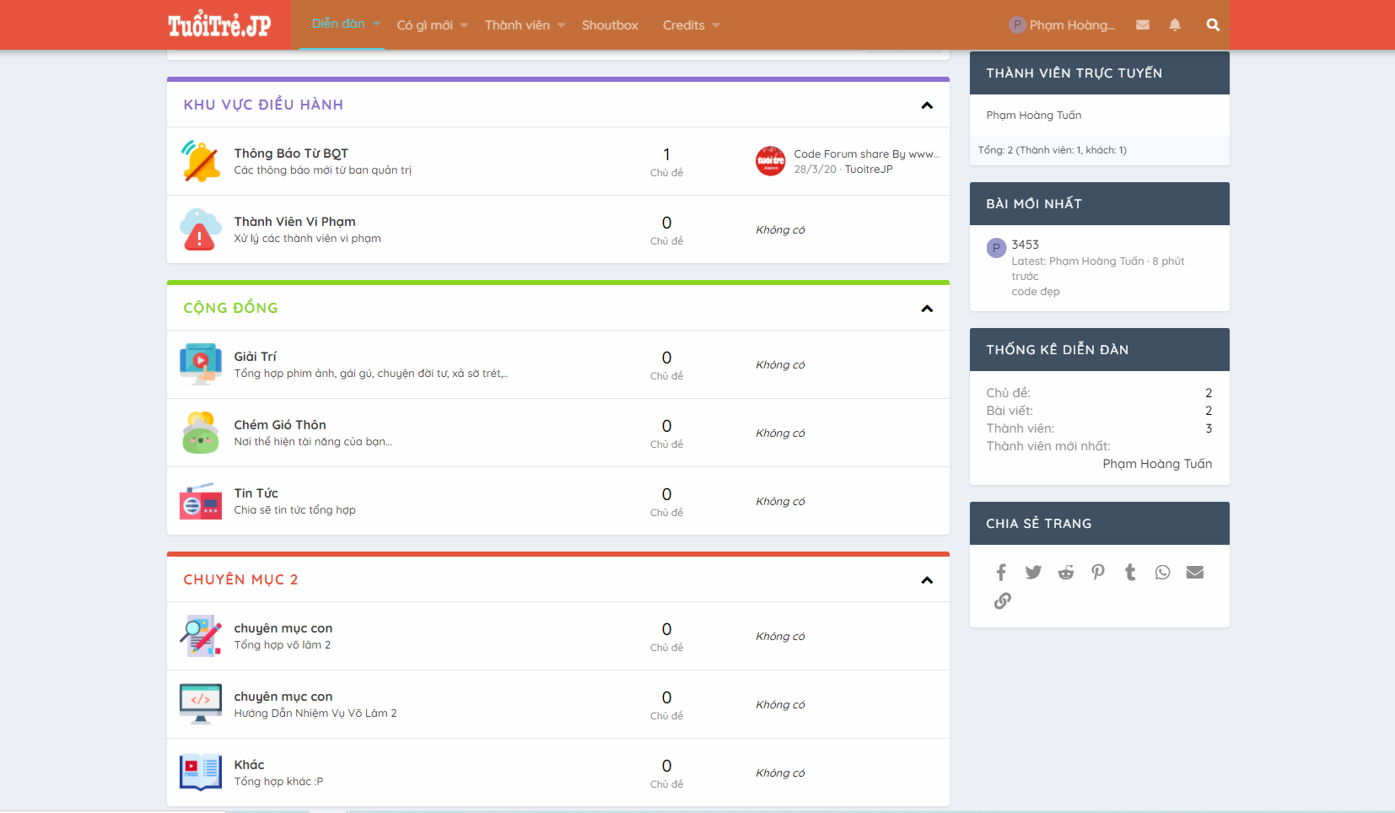Share page on Facebook

click(1001, 573)
